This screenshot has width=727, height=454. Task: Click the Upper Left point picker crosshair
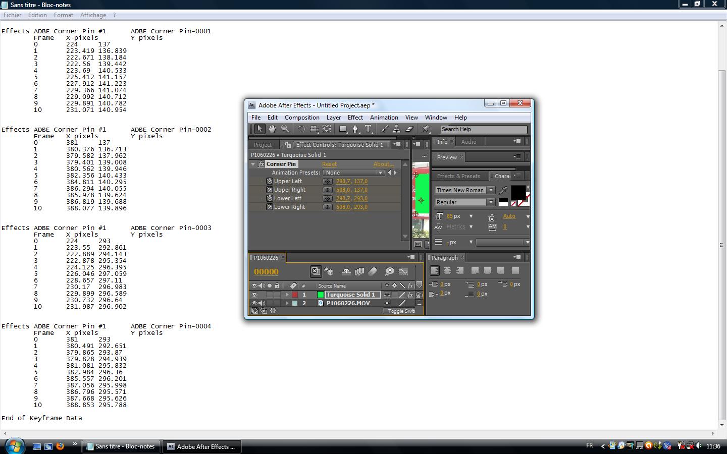(x=328, y=182)
